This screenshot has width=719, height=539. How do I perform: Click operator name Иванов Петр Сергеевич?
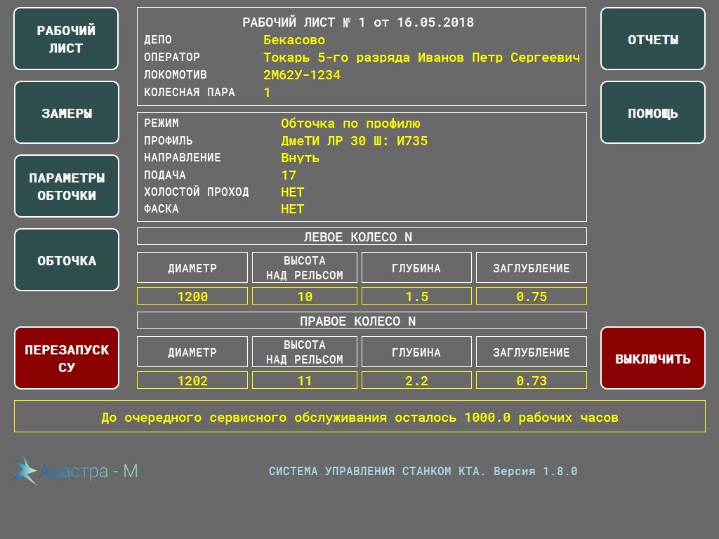coord(499,58)
